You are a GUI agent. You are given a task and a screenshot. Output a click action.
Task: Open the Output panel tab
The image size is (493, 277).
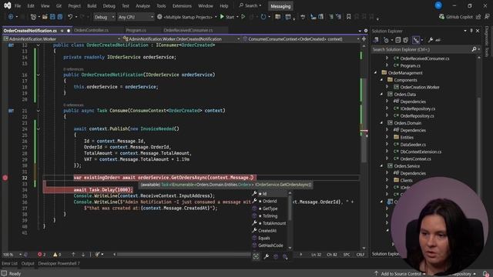[x=28, y=263]
